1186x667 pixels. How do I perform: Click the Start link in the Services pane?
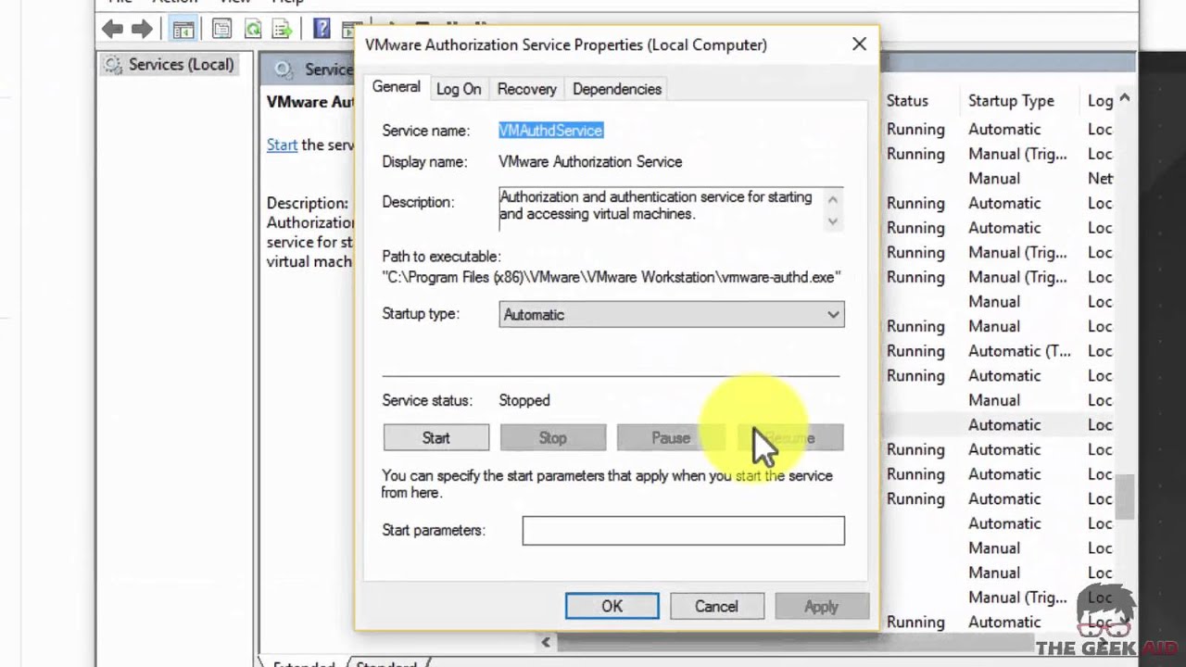282,145
